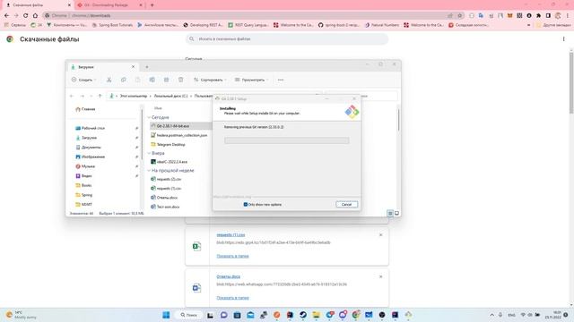574x322 pixels.
Task: Click the Имя column header in Explorer
Action: pos(158,108)
